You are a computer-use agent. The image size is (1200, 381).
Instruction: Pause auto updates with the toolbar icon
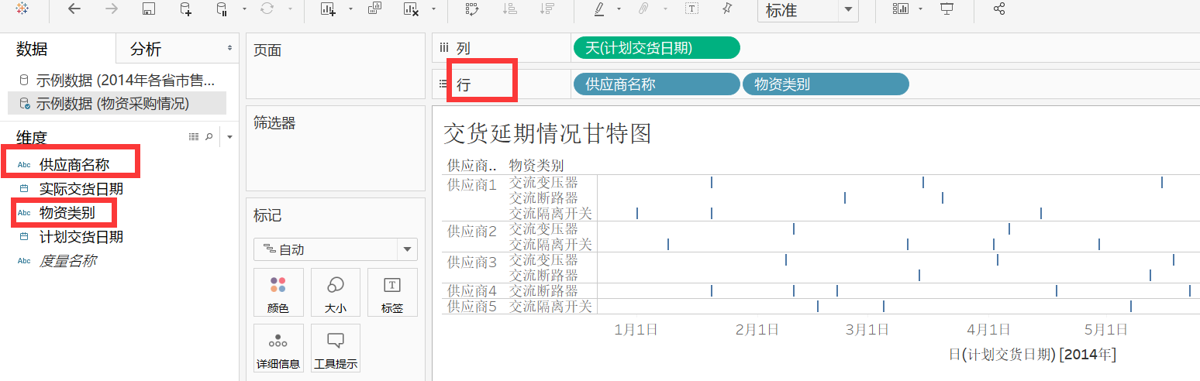(222, 9)
